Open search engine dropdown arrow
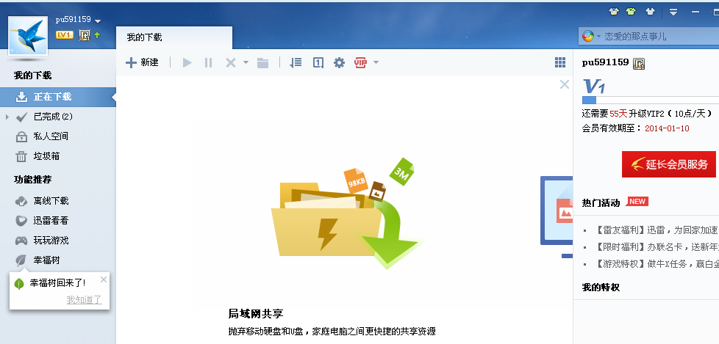719x344 pixels. [598, 36]
